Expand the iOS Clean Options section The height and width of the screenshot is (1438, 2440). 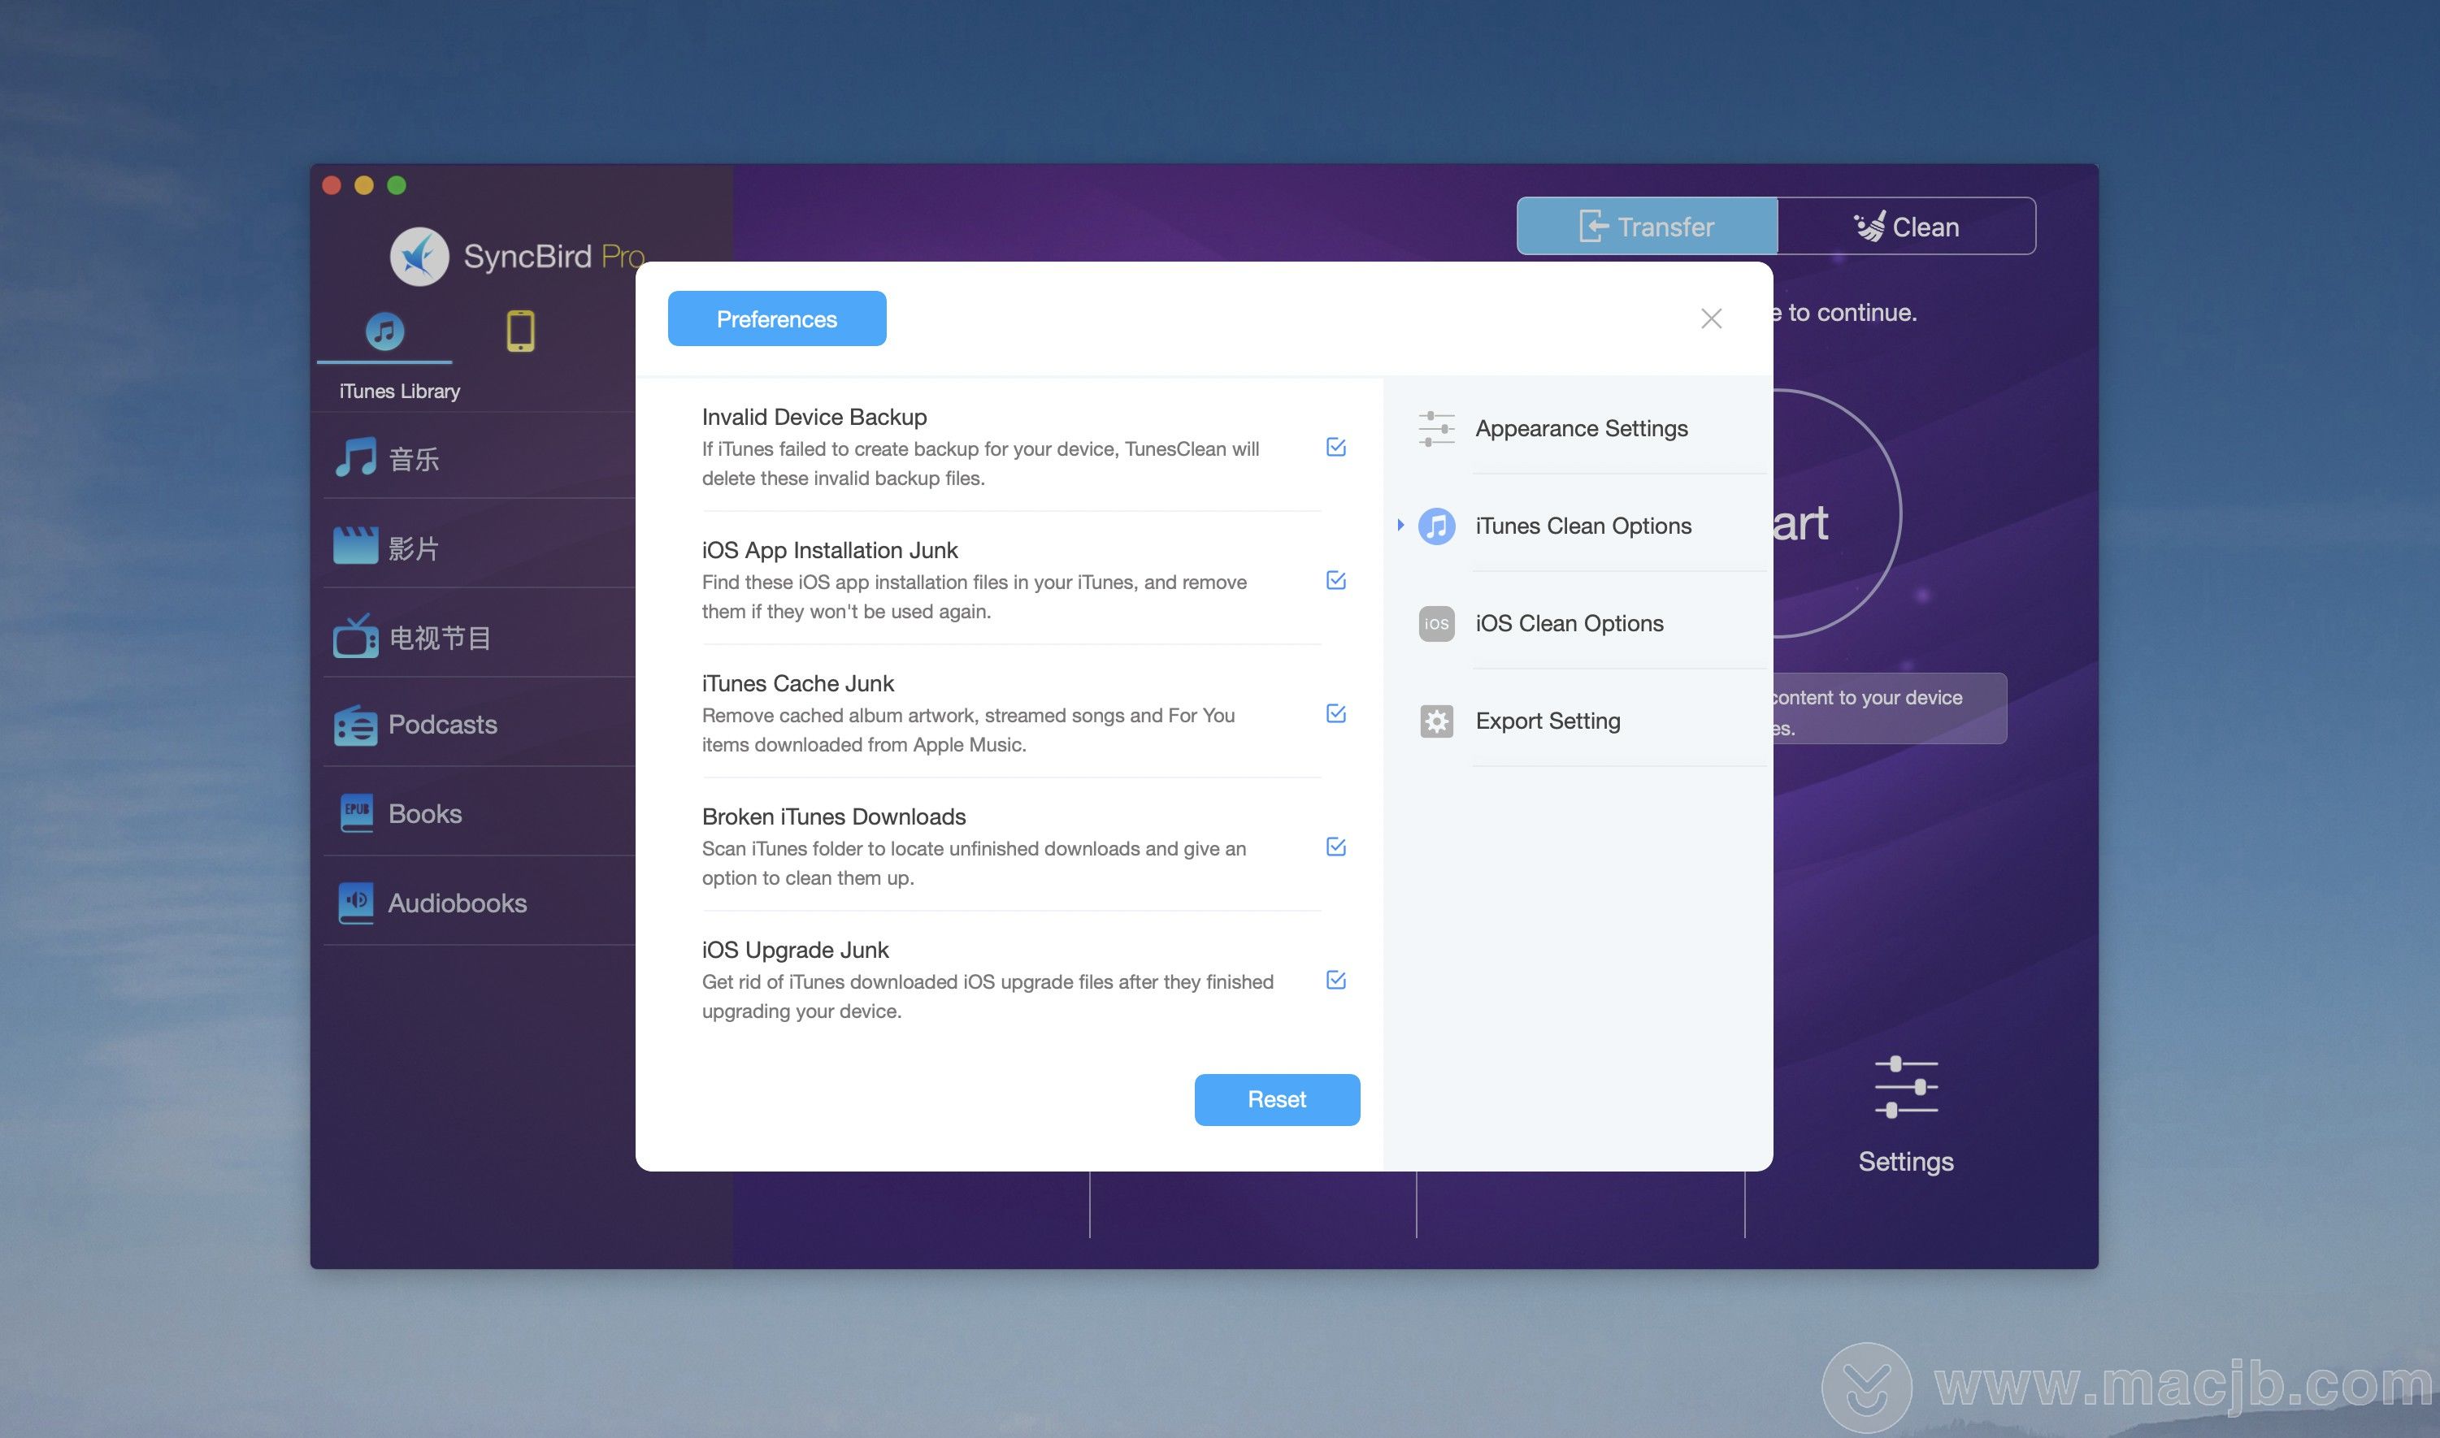[1569, 622]
